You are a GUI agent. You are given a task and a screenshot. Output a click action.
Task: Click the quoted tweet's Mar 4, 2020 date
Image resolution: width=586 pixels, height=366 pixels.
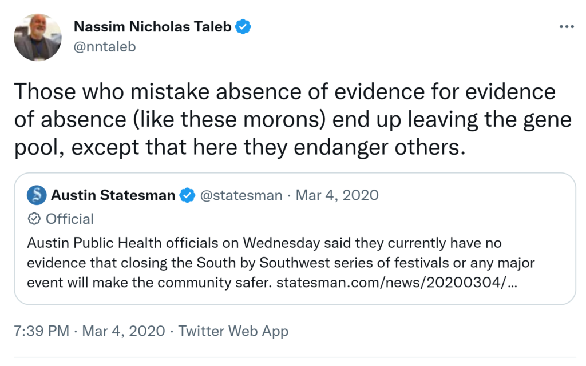(337, 195)
